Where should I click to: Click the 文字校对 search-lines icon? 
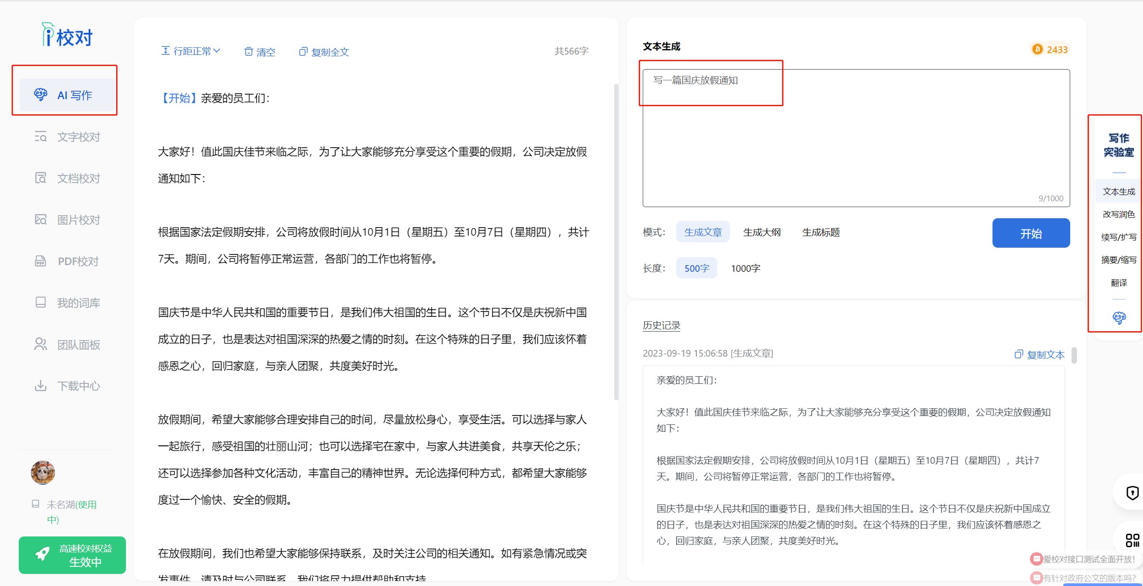(41, 137)
